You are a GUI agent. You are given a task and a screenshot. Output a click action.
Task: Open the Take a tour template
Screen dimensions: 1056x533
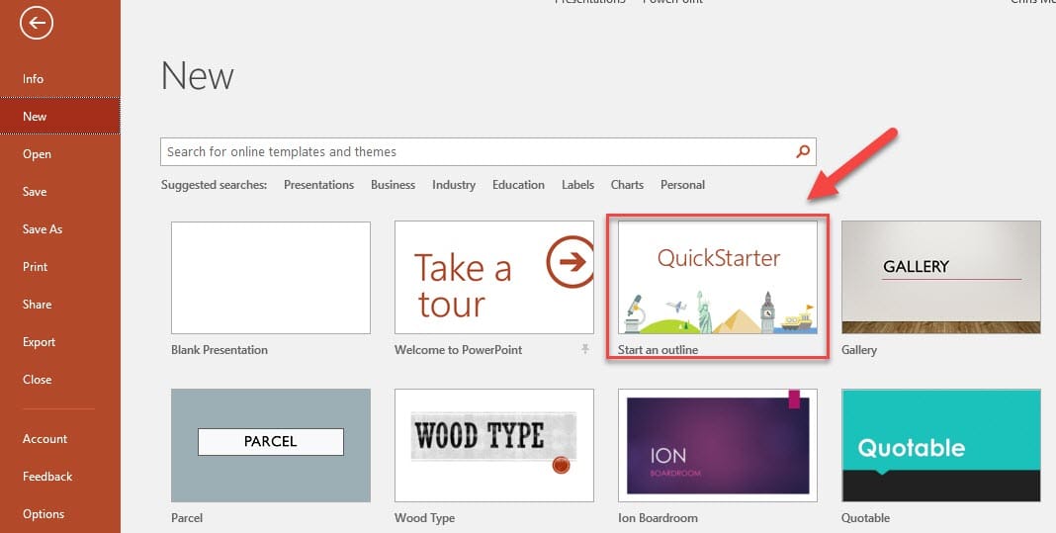pos(494,278)
